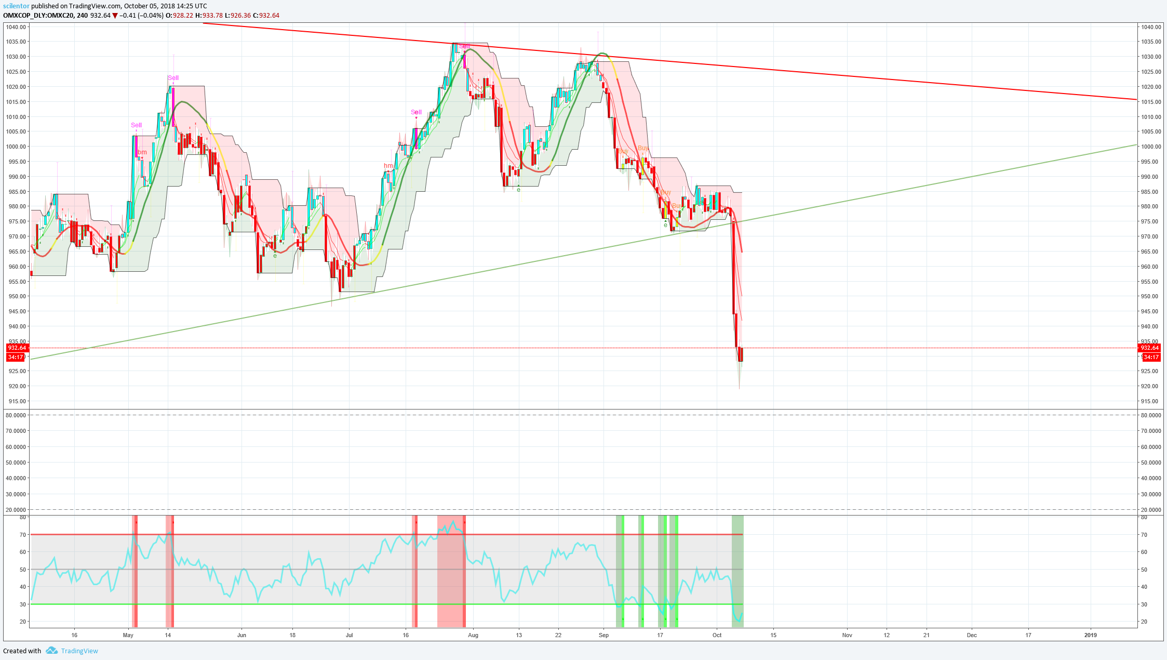This screenshot has height=660, width=1167.
Task: Click the Aug date label on the time axis
Action: pos(473,635)
